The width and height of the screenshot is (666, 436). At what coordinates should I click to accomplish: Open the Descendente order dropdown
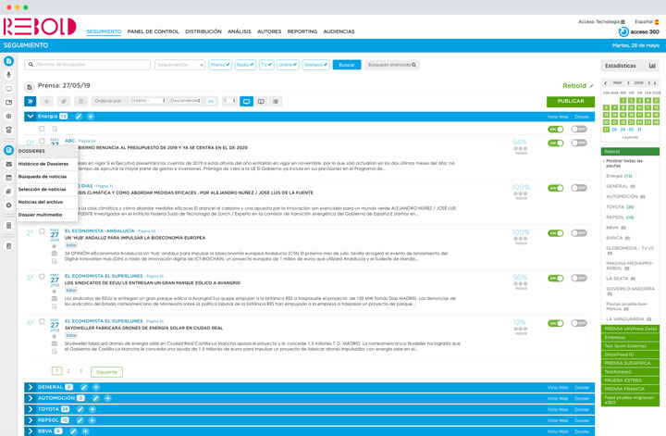[x=186, y=101]
